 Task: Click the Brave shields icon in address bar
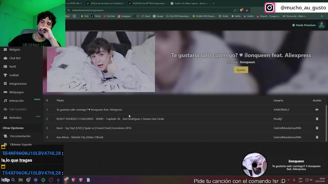point(241,10)
